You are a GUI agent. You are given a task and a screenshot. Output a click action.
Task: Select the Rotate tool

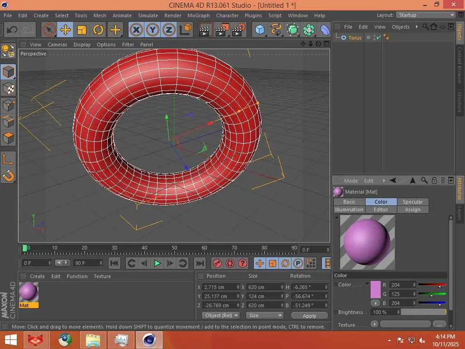tap(98, 30)
